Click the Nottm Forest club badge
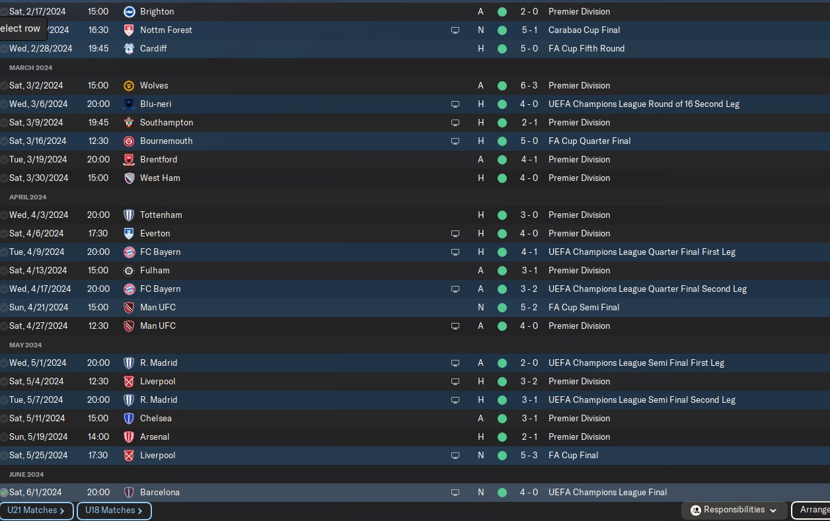This screenshot has height=521, width=830. 129,30
